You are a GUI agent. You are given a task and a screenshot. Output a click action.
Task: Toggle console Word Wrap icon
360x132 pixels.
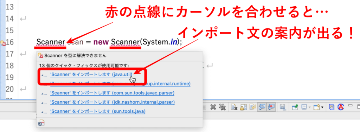[x=252, y=107]
